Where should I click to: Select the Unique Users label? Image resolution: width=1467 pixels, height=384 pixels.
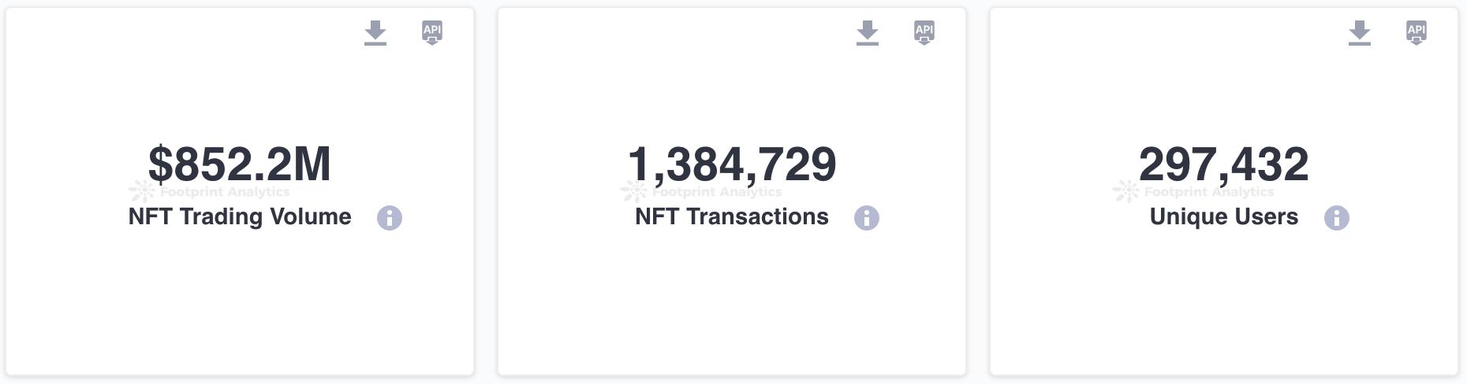point(1224,216)
